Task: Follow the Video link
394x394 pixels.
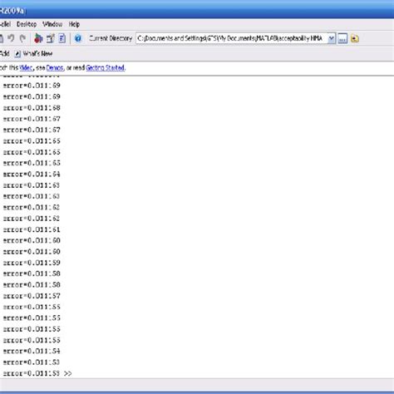Action: tap(26, 67)
